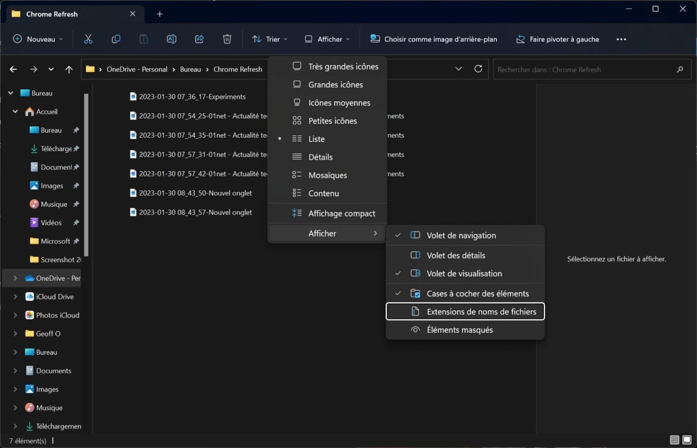Viewport: 697px width, 448px height.
Task: Click the Rename icon in toolbar
Action: pos(172,39)
